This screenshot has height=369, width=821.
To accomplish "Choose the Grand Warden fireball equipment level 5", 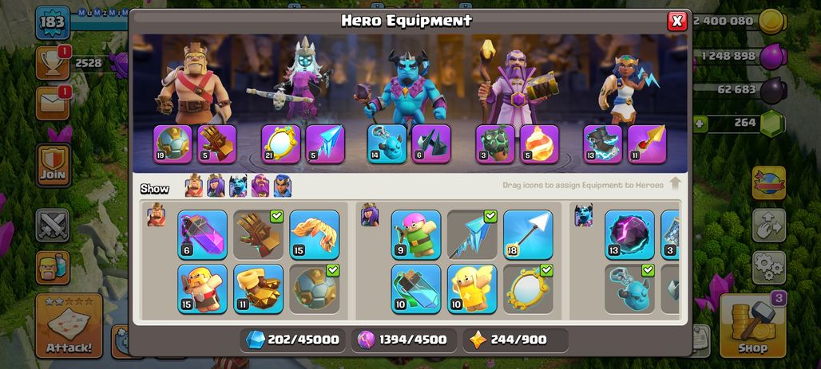I will tap(539, 144).
